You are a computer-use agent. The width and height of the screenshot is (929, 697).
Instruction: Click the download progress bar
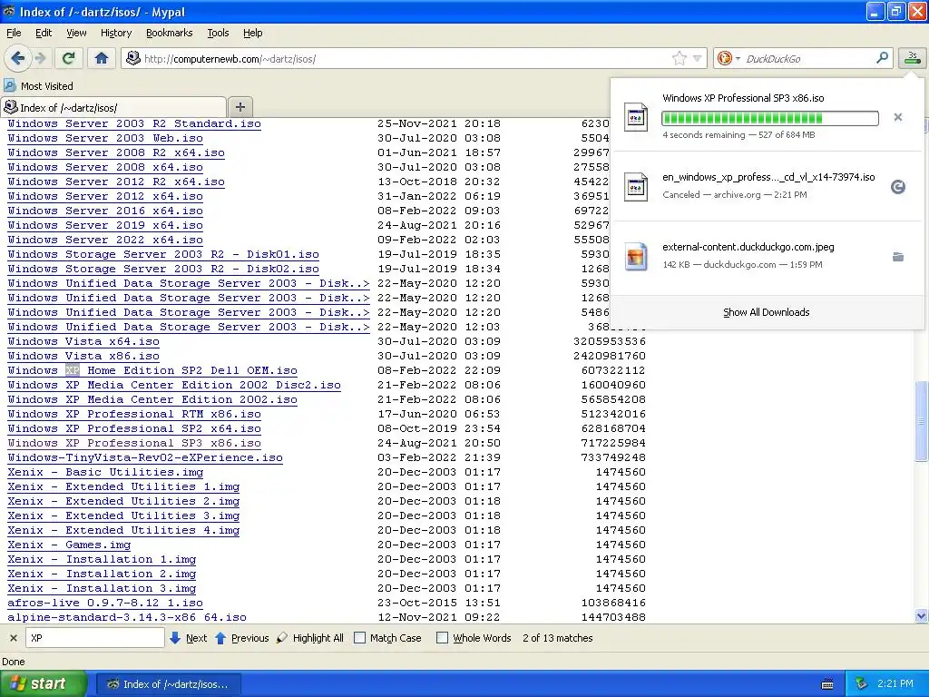(x=769, y=119)
